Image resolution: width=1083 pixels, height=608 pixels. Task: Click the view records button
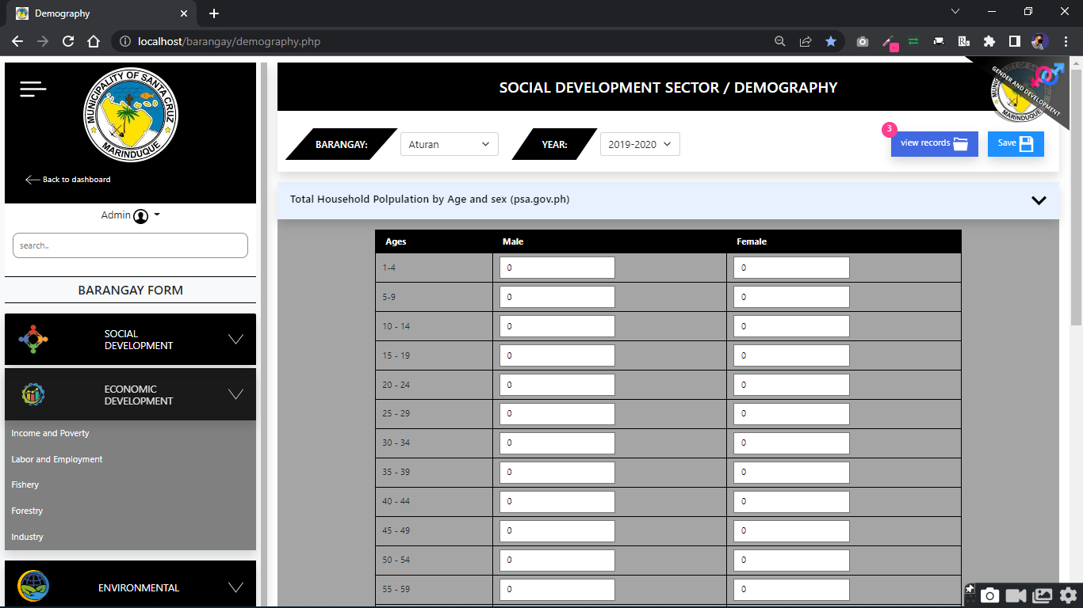click(934, 143)
